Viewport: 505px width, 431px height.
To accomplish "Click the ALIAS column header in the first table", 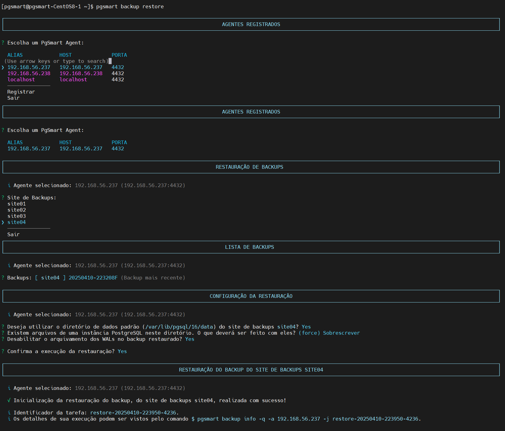I will [x=15, y=55].
